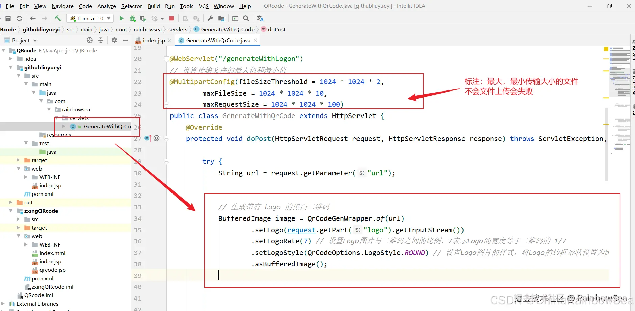
Task: Hide the Project panel with the minus icon
Action: click(x=126, y=40)
